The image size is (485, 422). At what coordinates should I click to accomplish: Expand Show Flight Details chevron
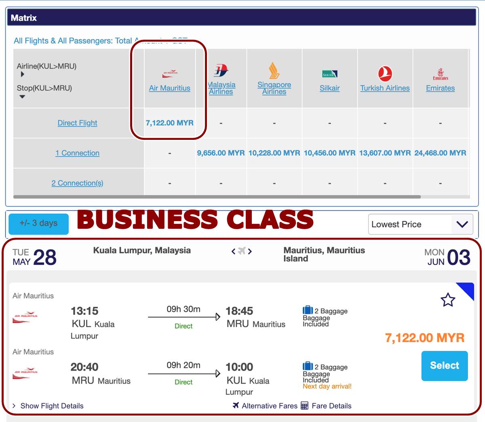(x=14, y=405)
